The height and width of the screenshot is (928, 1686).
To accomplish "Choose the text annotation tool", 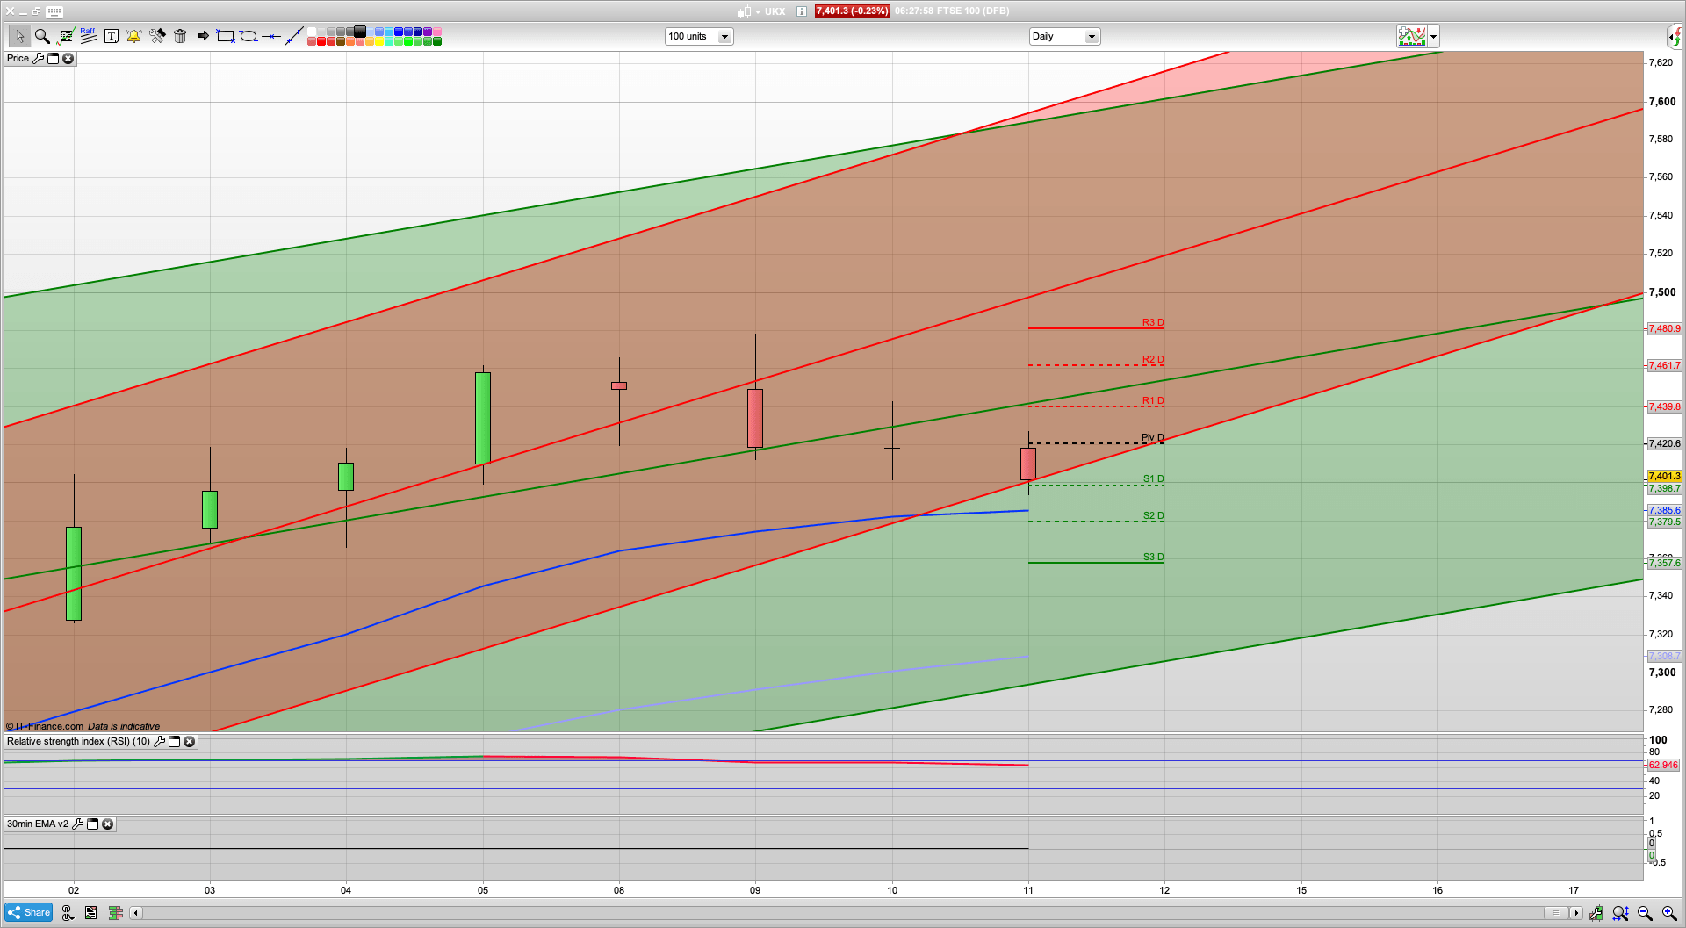I will 112,36.
